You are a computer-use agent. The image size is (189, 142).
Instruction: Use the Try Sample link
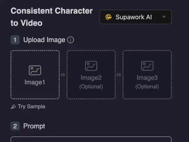pyautogui.click(x=31, y=106)
